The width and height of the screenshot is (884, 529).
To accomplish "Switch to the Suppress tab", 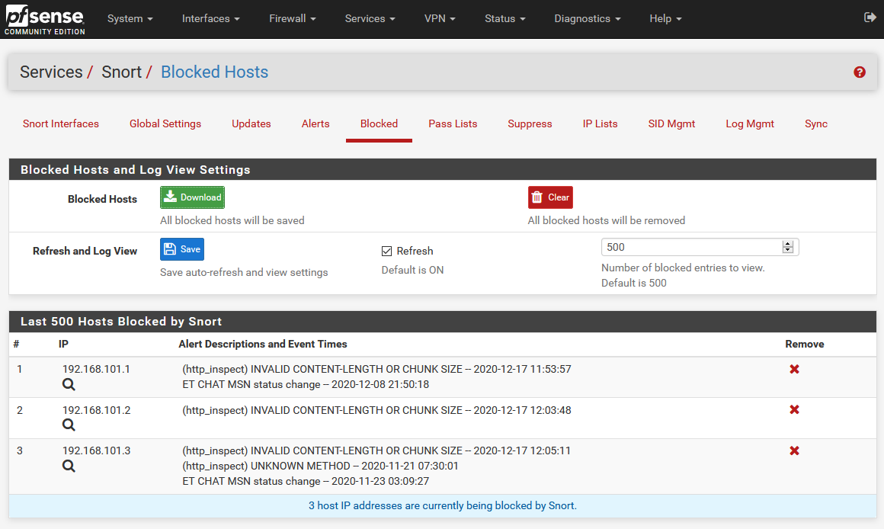I will tap(530, 124).
